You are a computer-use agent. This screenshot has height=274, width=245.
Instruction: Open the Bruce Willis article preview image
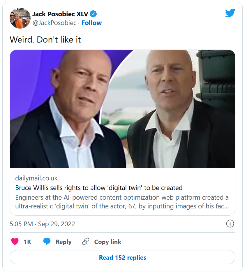pyautogui.click(x=122, y=109)
